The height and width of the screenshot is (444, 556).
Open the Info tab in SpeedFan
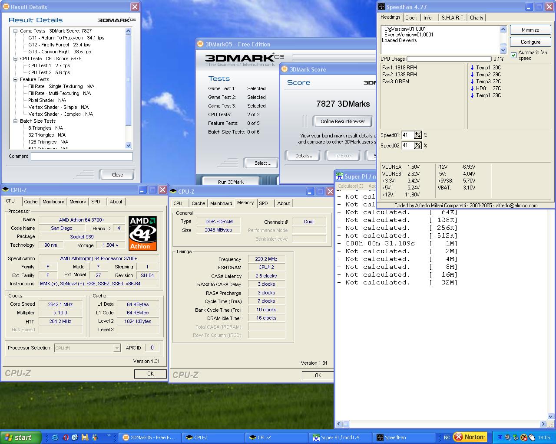pyautogui.click(x=428, y=18)
